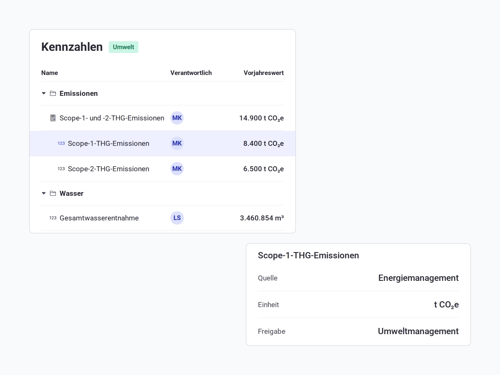500x375 pixels.
Task: Collapse the Wasser group arrow
Action: (44, 193)
